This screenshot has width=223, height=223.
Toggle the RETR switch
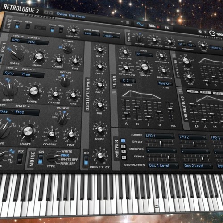tap(28, 26)
